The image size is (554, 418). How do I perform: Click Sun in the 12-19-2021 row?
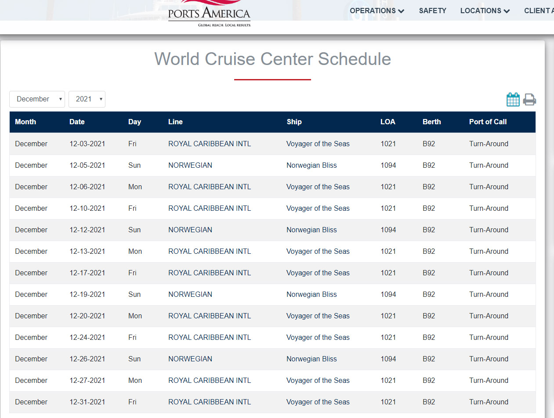[x=134, y=294]
